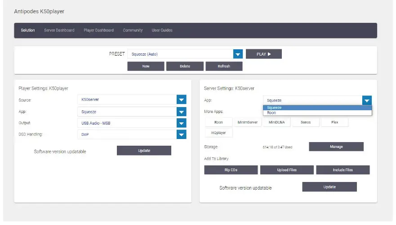This screenshot has width=396, height=225.
Task: Click Manage next to Storage
Action: point(336,147)
